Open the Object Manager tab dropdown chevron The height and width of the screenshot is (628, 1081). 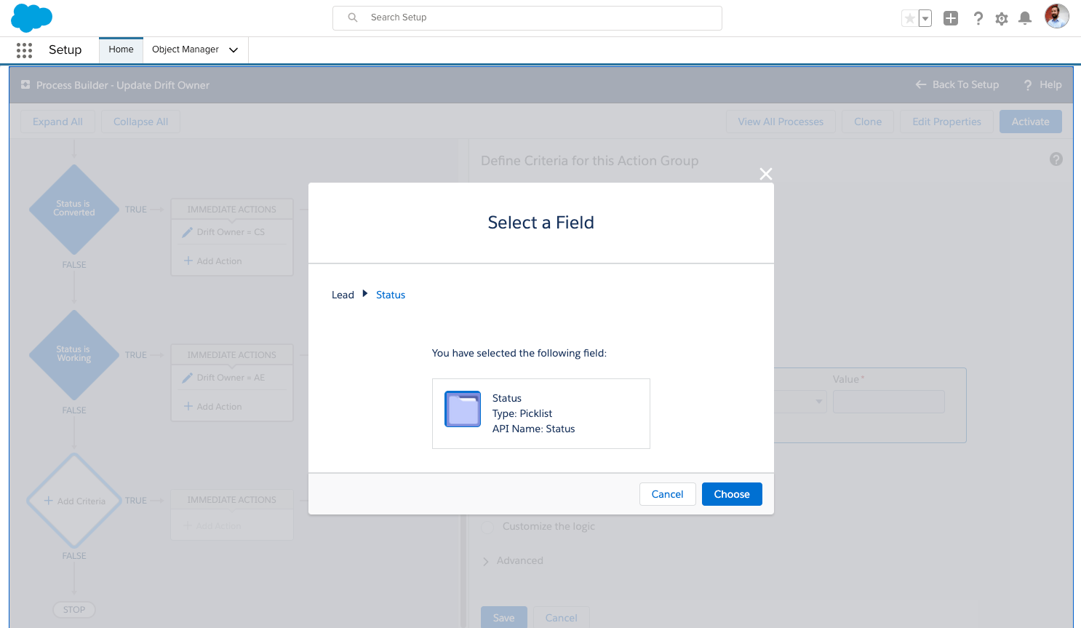(x=234, y=50)
